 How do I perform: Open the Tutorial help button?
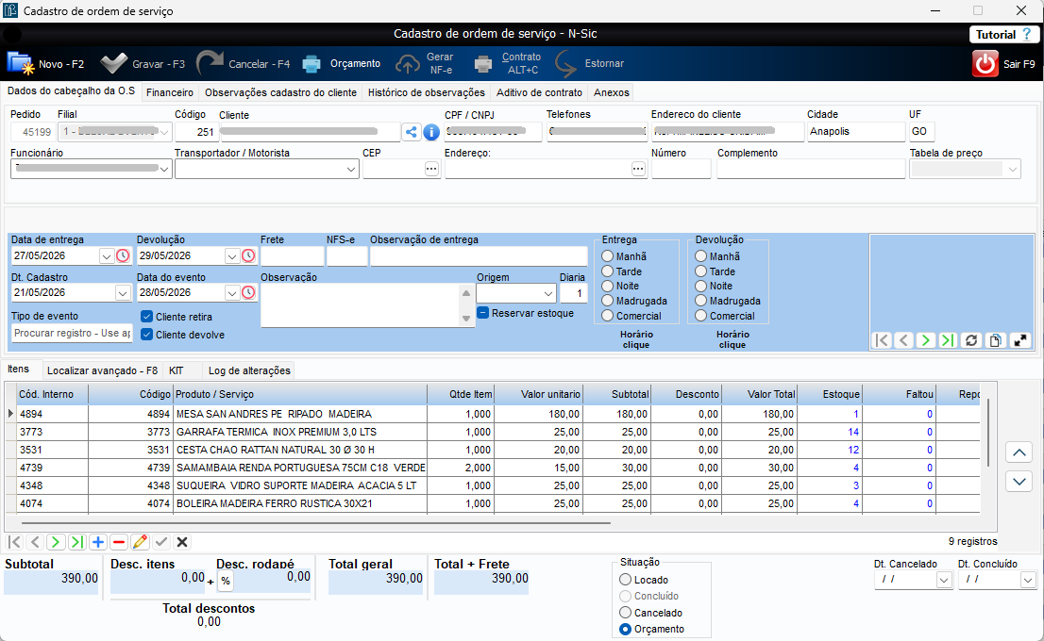[1003, 35]
